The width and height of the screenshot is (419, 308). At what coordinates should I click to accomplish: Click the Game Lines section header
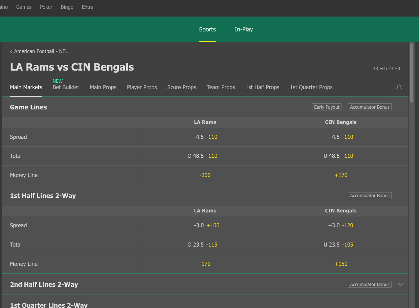tap(205, 107)
